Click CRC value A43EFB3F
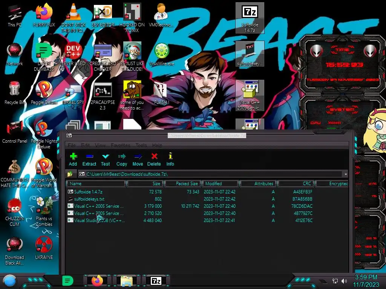The height and width of the screenshot is (289, 386). (303, 192)
